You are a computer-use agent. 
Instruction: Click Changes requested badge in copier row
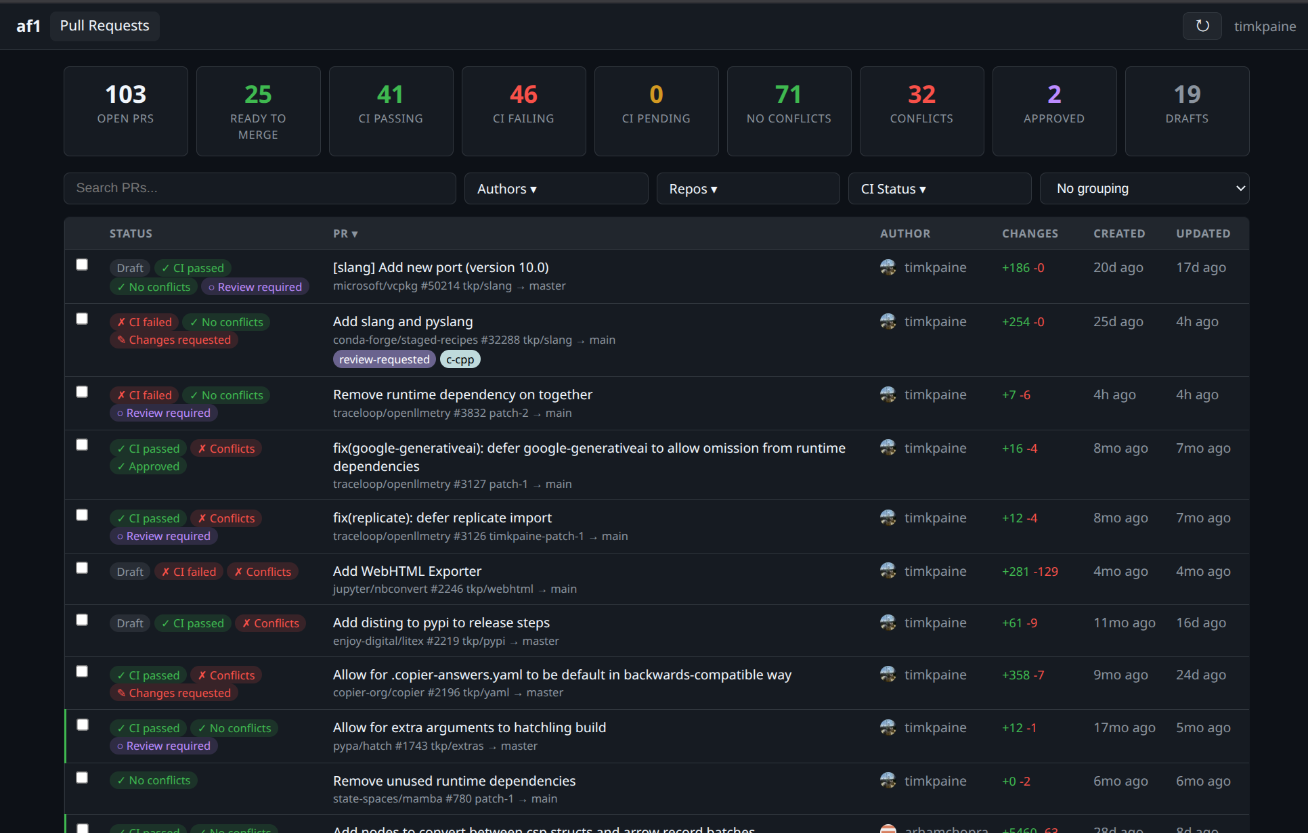point(174,693)
